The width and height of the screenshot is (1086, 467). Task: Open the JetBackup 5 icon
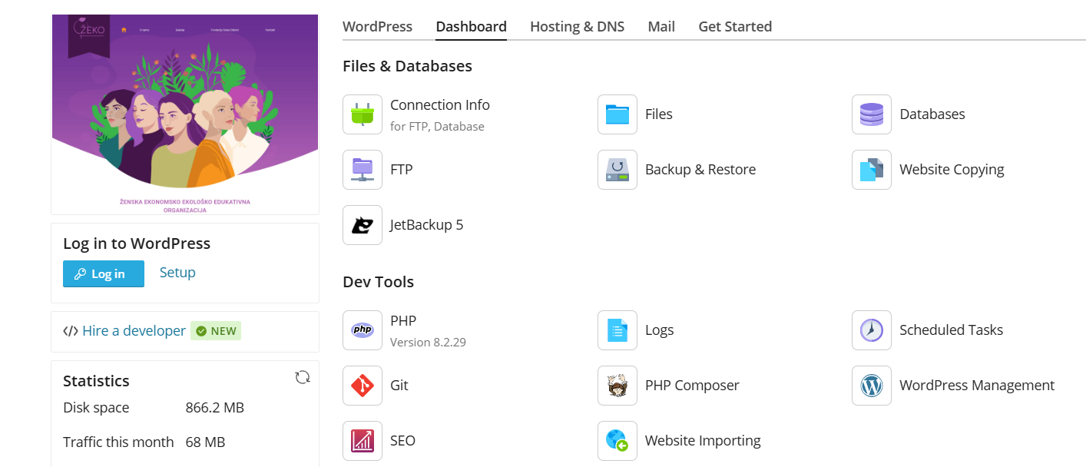click(363, 225)
